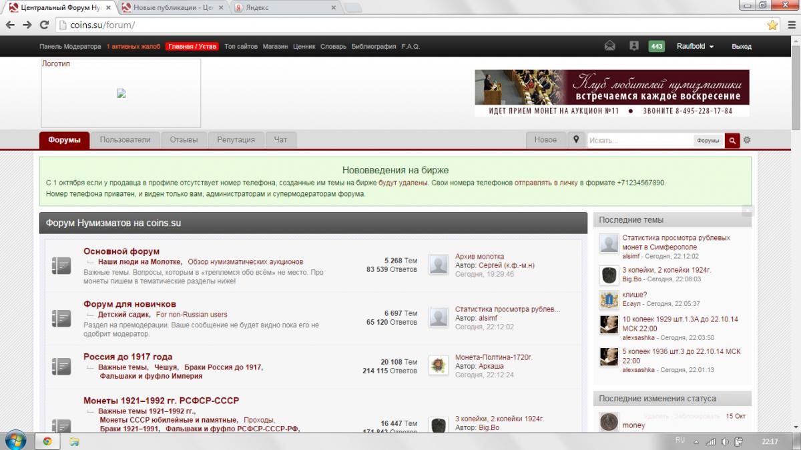The width and height of the screenshot is (801, 450).
Task: Click the Логотип logo image placeholder
Action: pos(121,93)
